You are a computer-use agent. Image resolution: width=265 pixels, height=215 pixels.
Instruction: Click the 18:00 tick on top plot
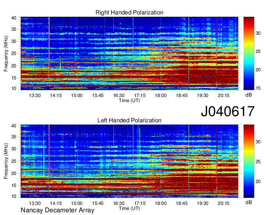(161, 95)
